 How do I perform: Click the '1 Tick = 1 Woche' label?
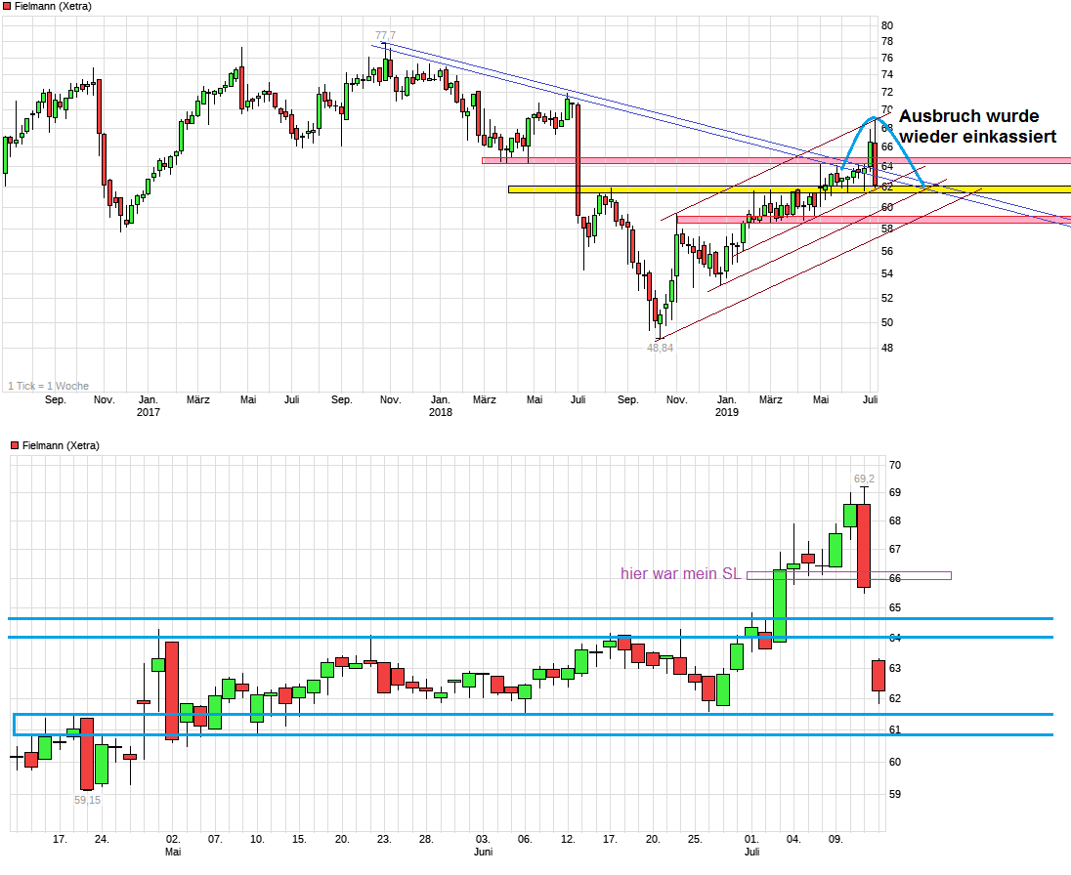tap(49, 386)
